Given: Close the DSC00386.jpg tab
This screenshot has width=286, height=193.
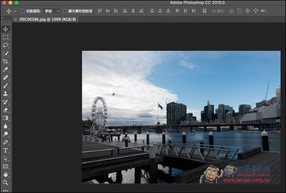Looking at the screenshot, I should [16, 20].
